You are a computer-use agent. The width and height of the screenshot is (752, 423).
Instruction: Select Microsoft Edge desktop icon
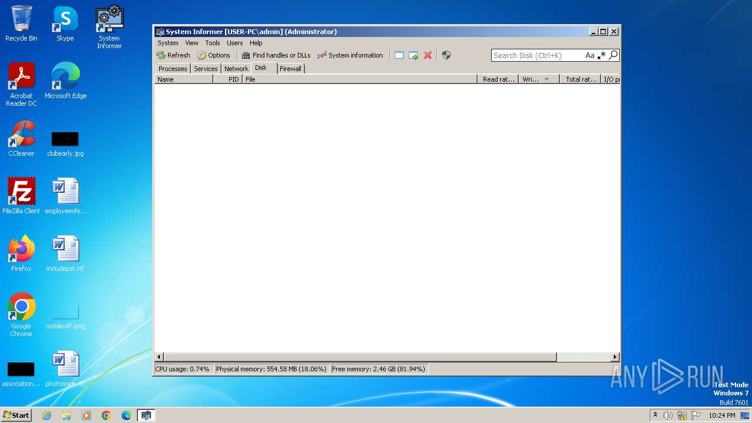(65, 81)
